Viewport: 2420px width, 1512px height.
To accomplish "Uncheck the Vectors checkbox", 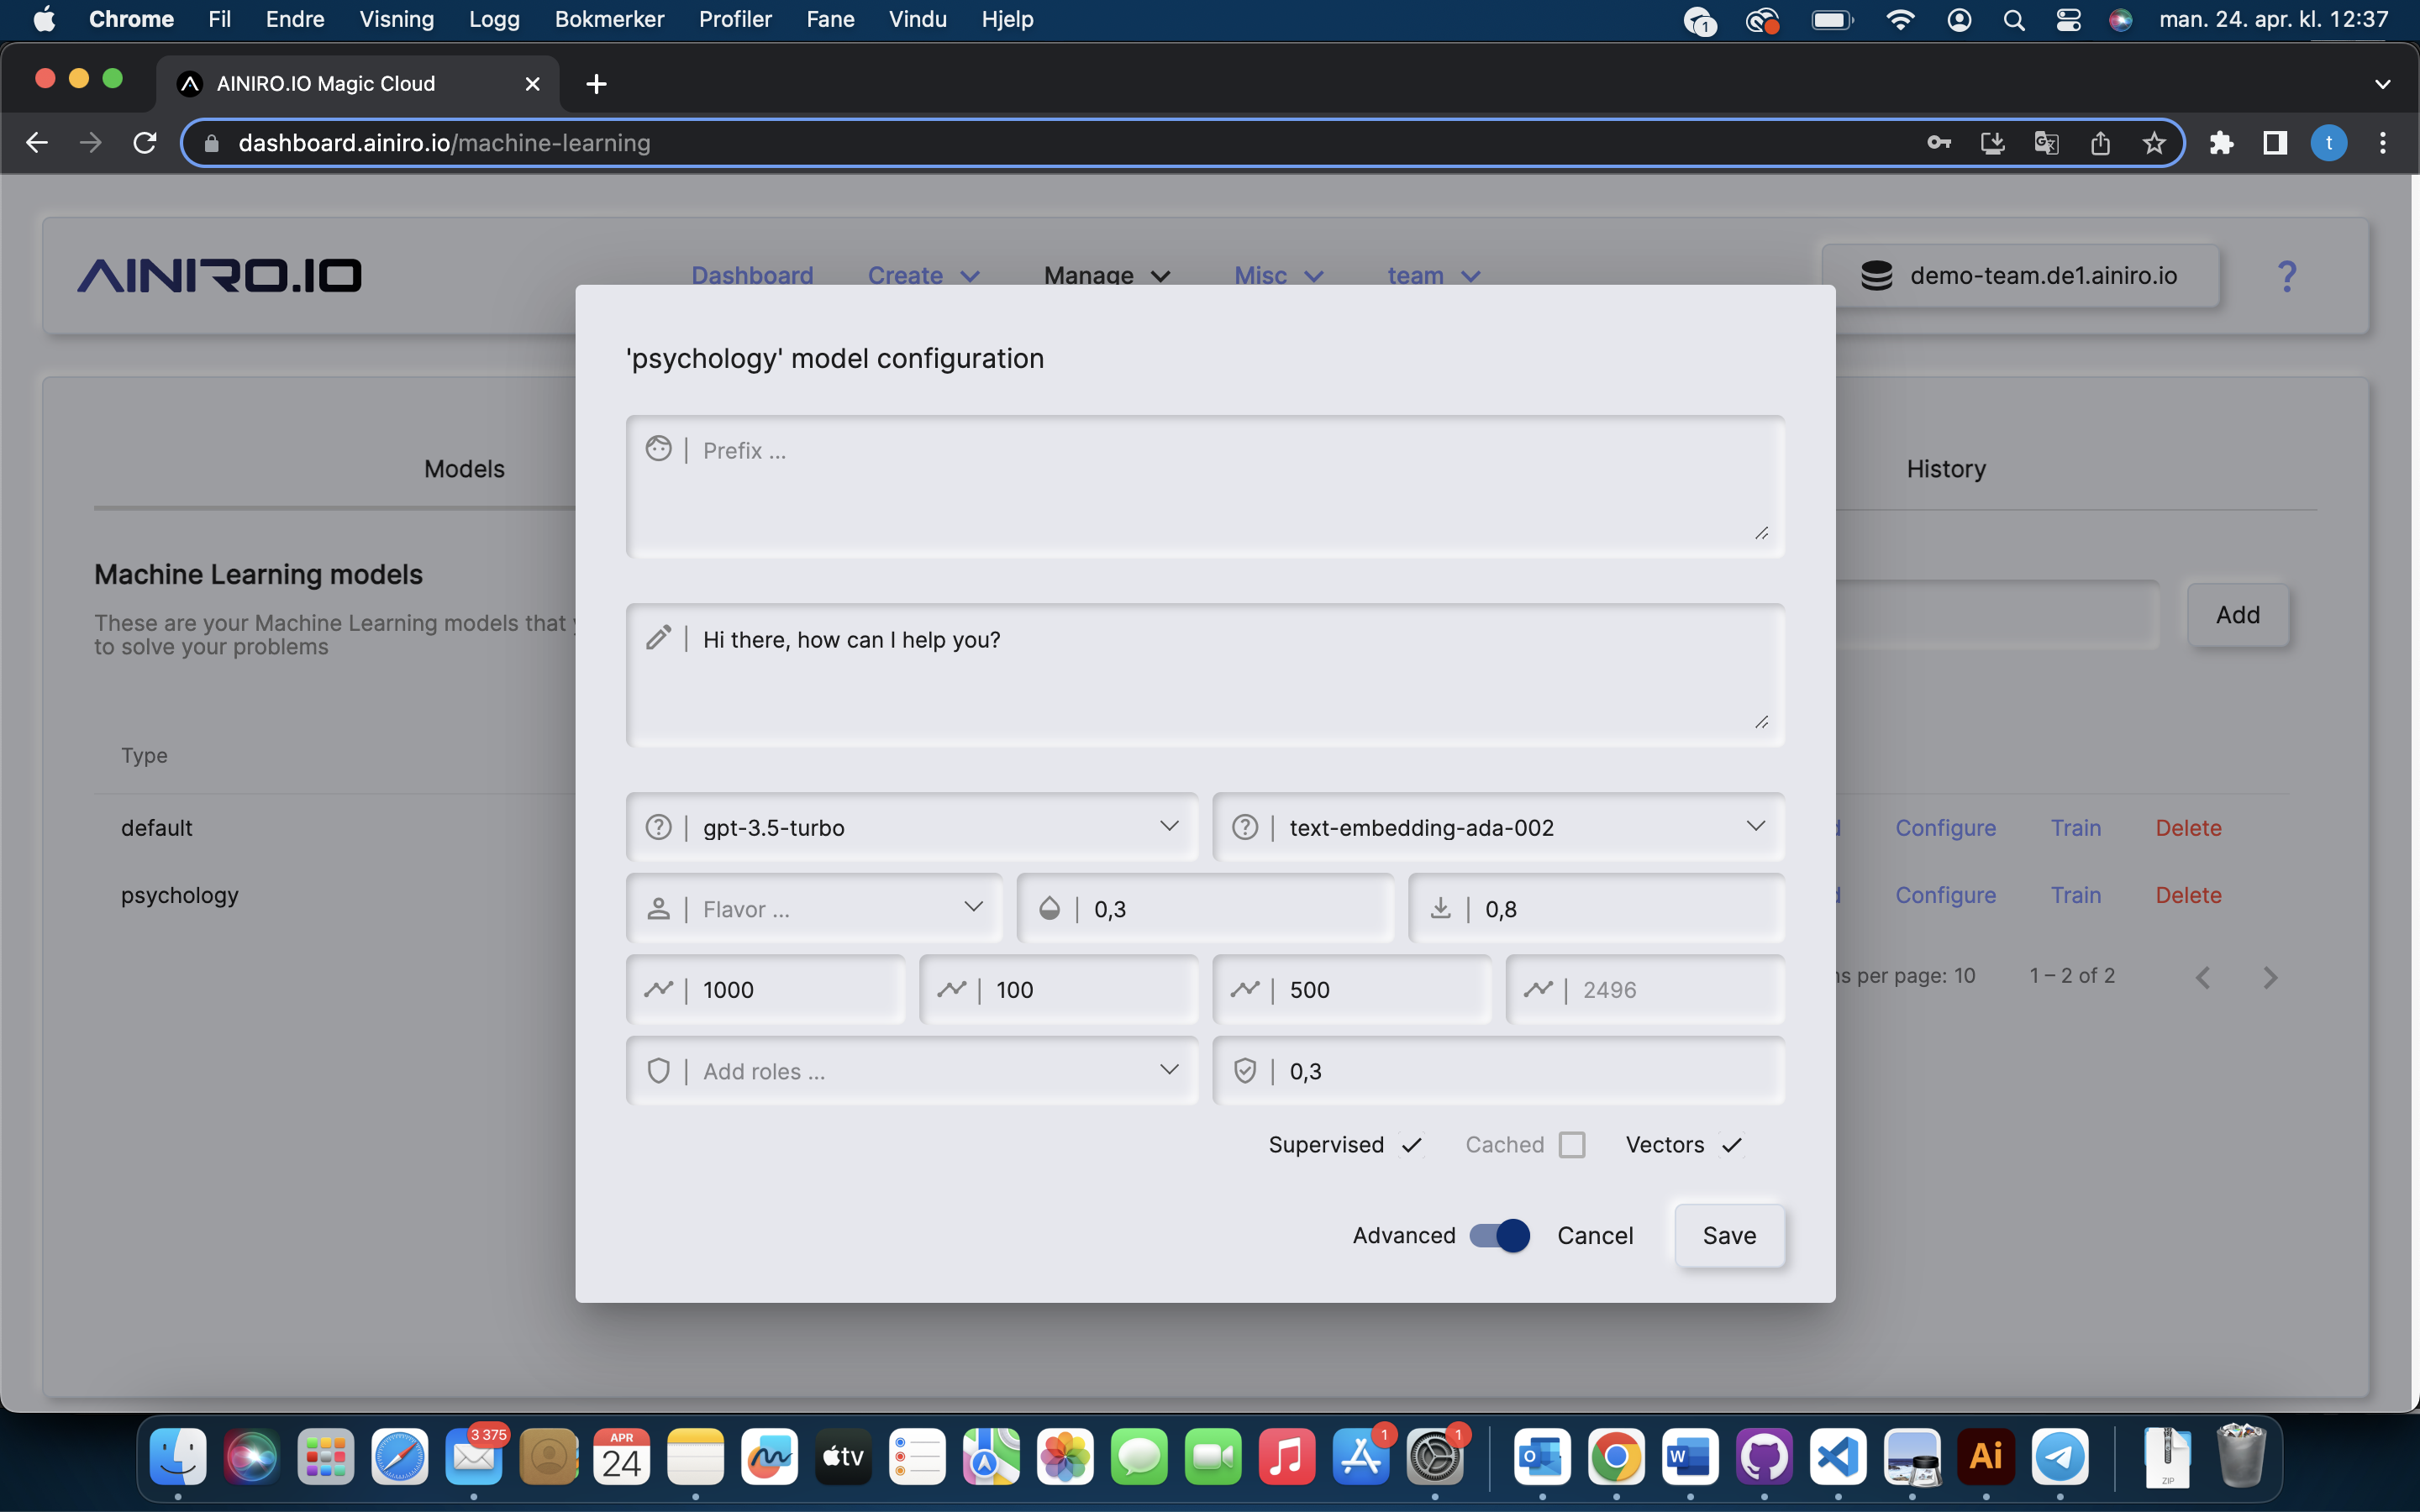I will (x=1732, y=1145).
